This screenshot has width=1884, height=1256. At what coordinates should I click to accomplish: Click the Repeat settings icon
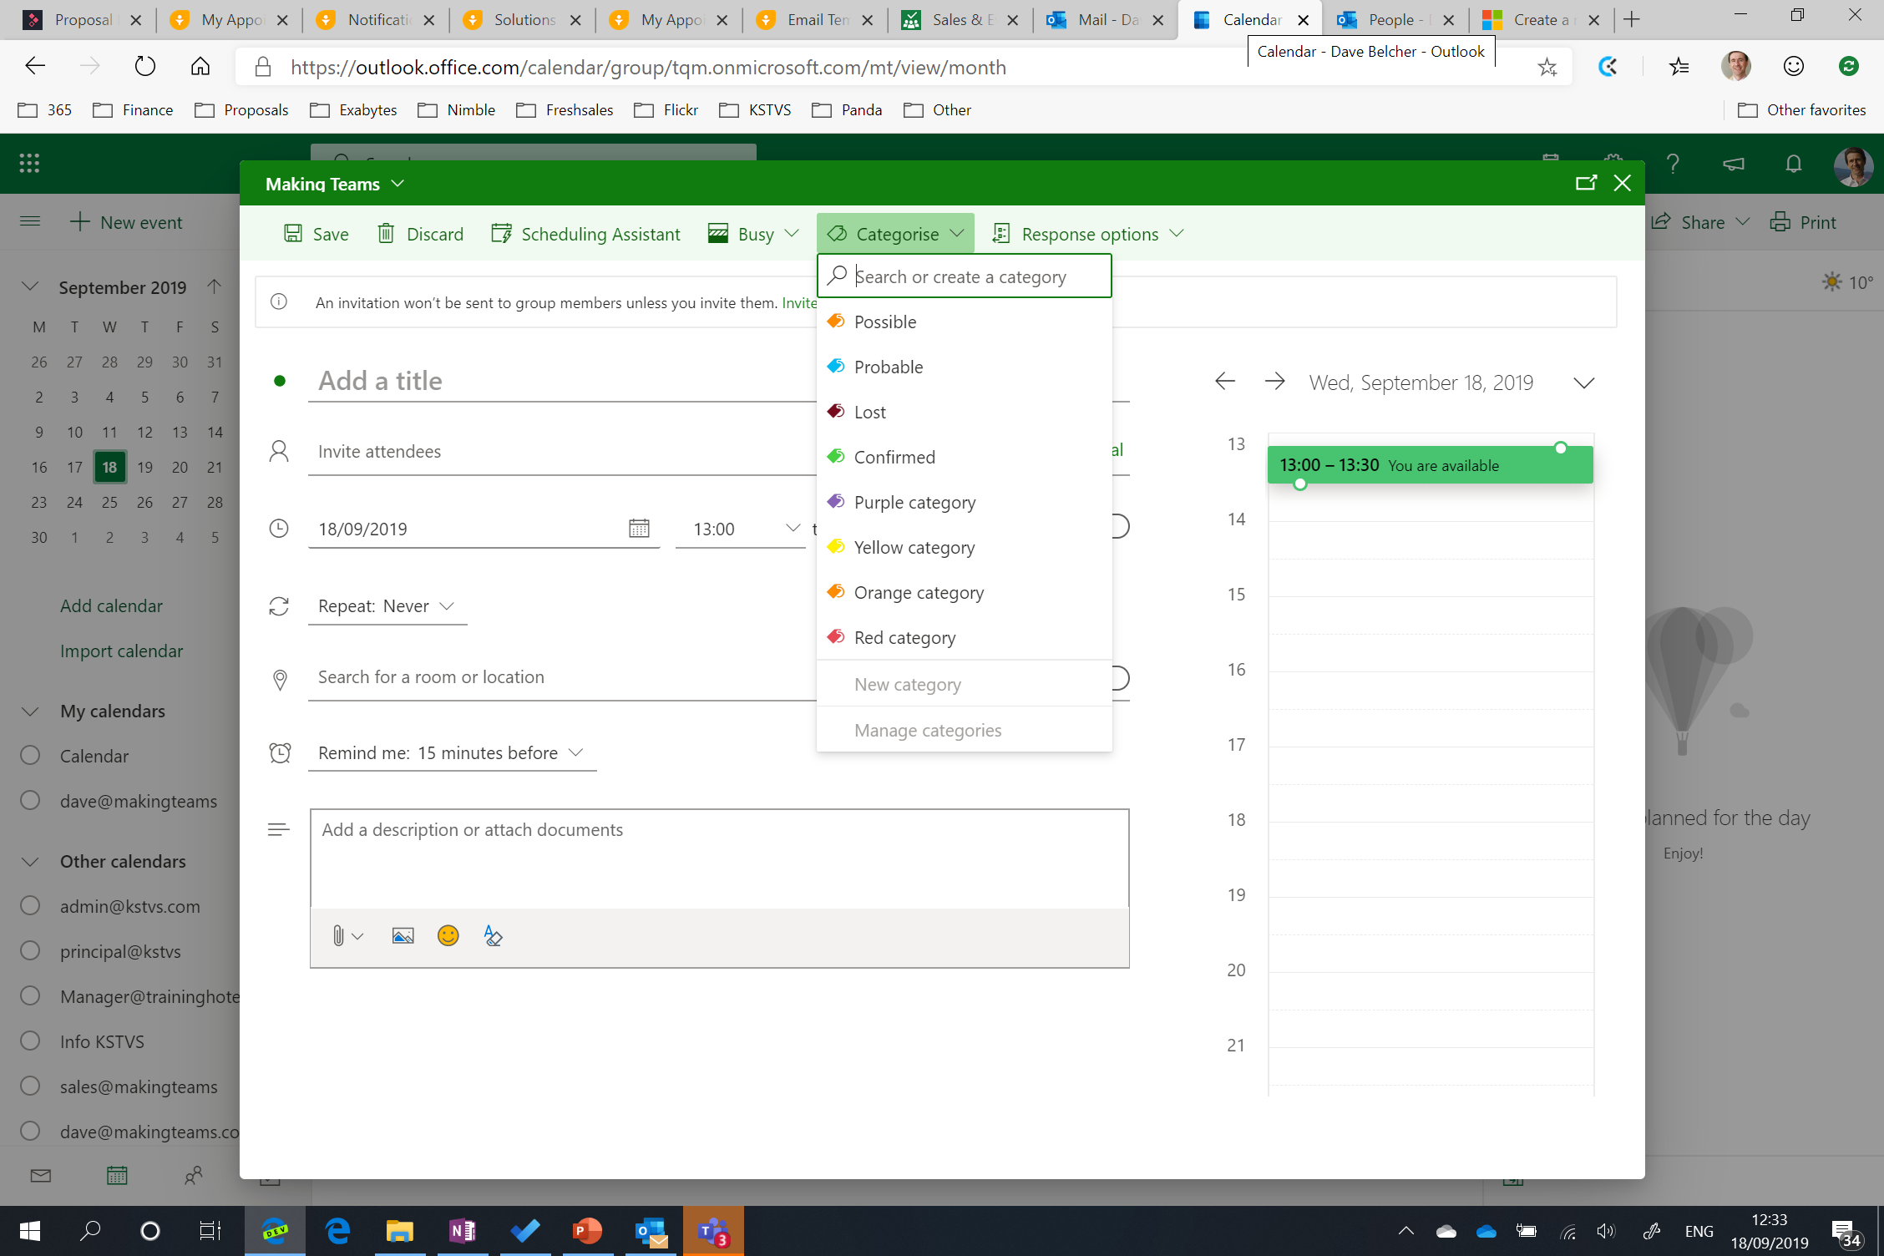279,604
